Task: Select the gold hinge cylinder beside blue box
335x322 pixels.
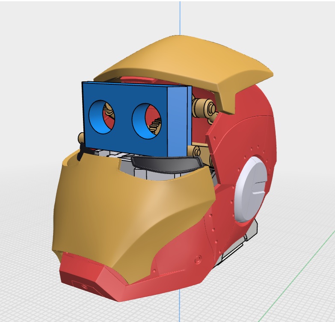Action: click(205, 108)
